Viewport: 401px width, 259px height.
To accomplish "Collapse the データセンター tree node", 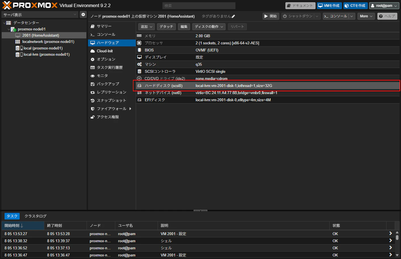I will 4,23.
